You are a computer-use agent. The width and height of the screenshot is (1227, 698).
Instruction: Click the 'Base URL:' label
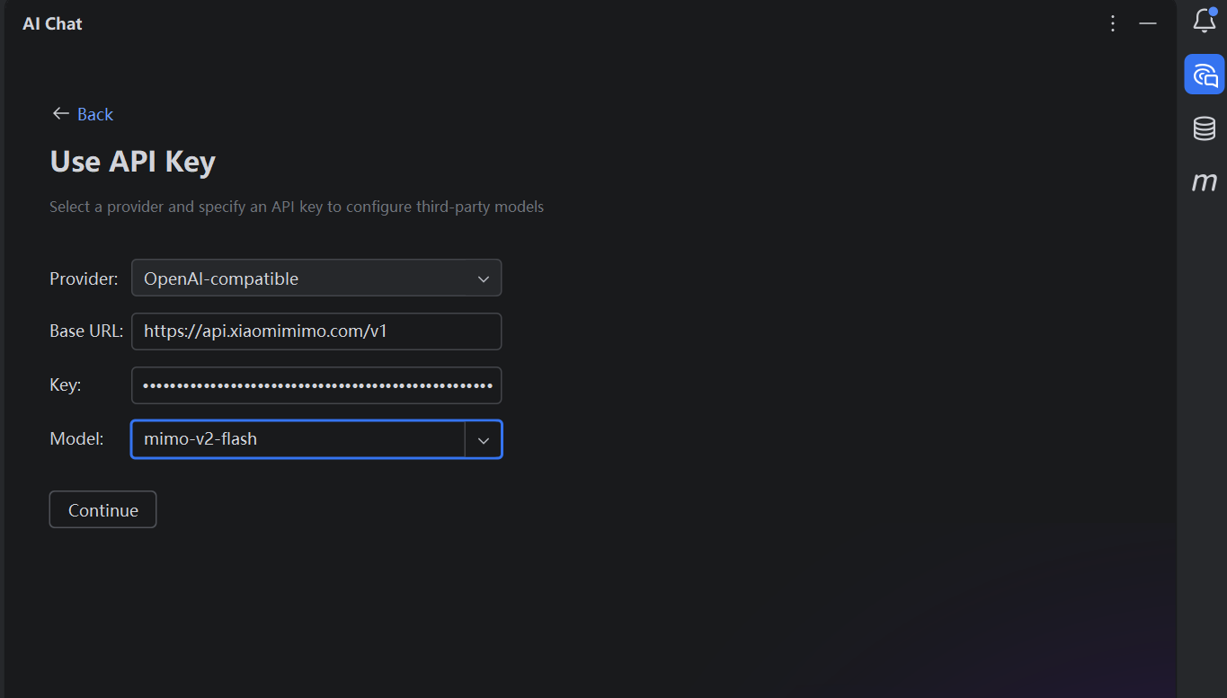[x=86, y=331]
